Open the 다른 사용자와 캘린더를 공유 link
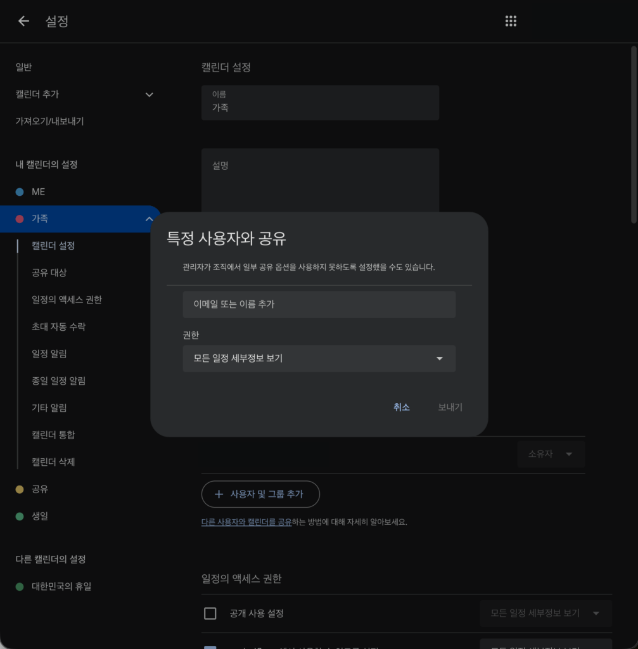This screenshot has width=638, height=649. pyautogui.click(x=246, y=522)
